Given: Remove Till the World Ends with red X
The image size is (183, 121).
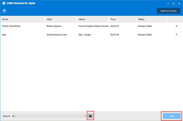Looking at the screenshot, I should point(176,26).
